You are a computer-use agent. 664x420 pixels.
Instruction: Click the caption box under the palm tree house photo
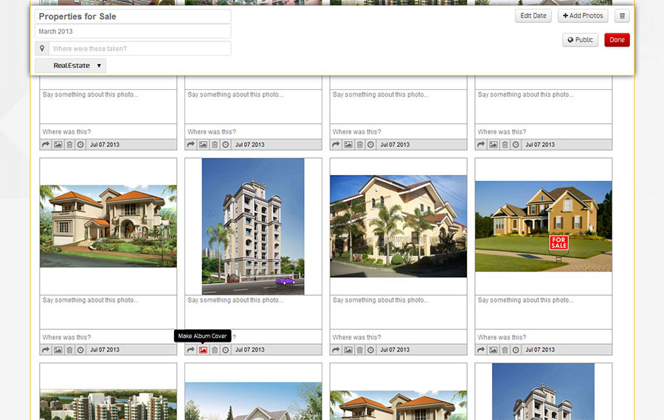click(398, 312)
